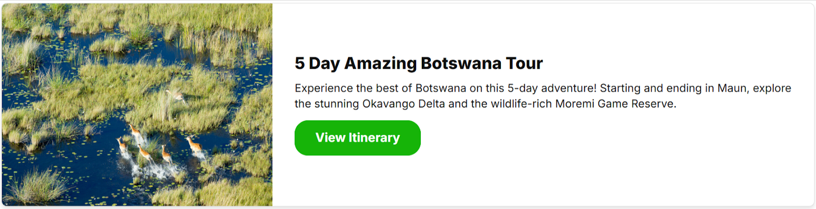
Task: Click the lone antelope standing in the grass
Action: pos(176,95)
